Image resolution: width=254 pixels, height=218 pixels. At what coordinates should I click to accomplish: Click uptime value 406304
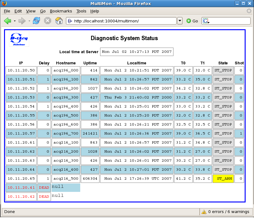coord(90,179)
